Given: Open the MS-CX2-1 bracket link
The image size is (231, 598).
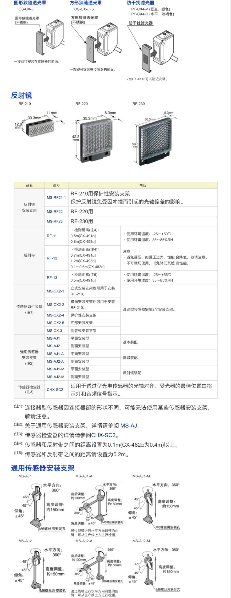Looking at the screenshot, I should [x=55, y=291].
